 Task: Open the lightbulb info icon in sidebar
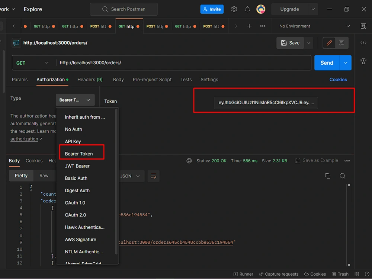[363, 61]
